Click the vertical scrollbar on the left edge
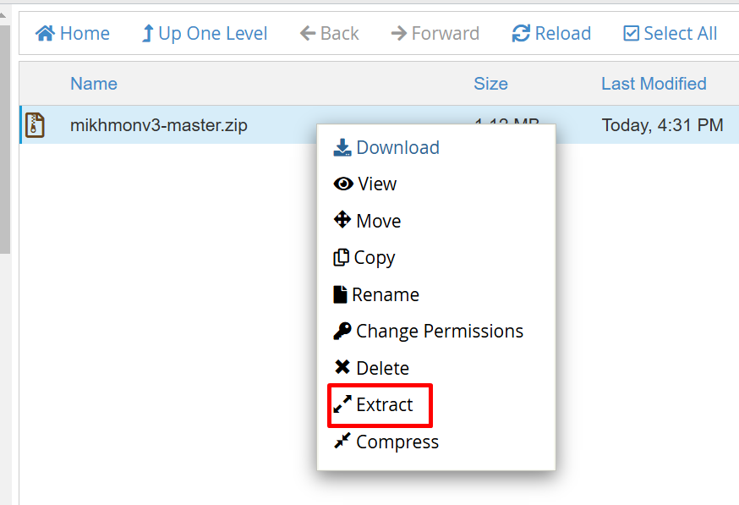The width and height of the screenshot is (739, 505). pyautogui.click(x=5, y=139)
